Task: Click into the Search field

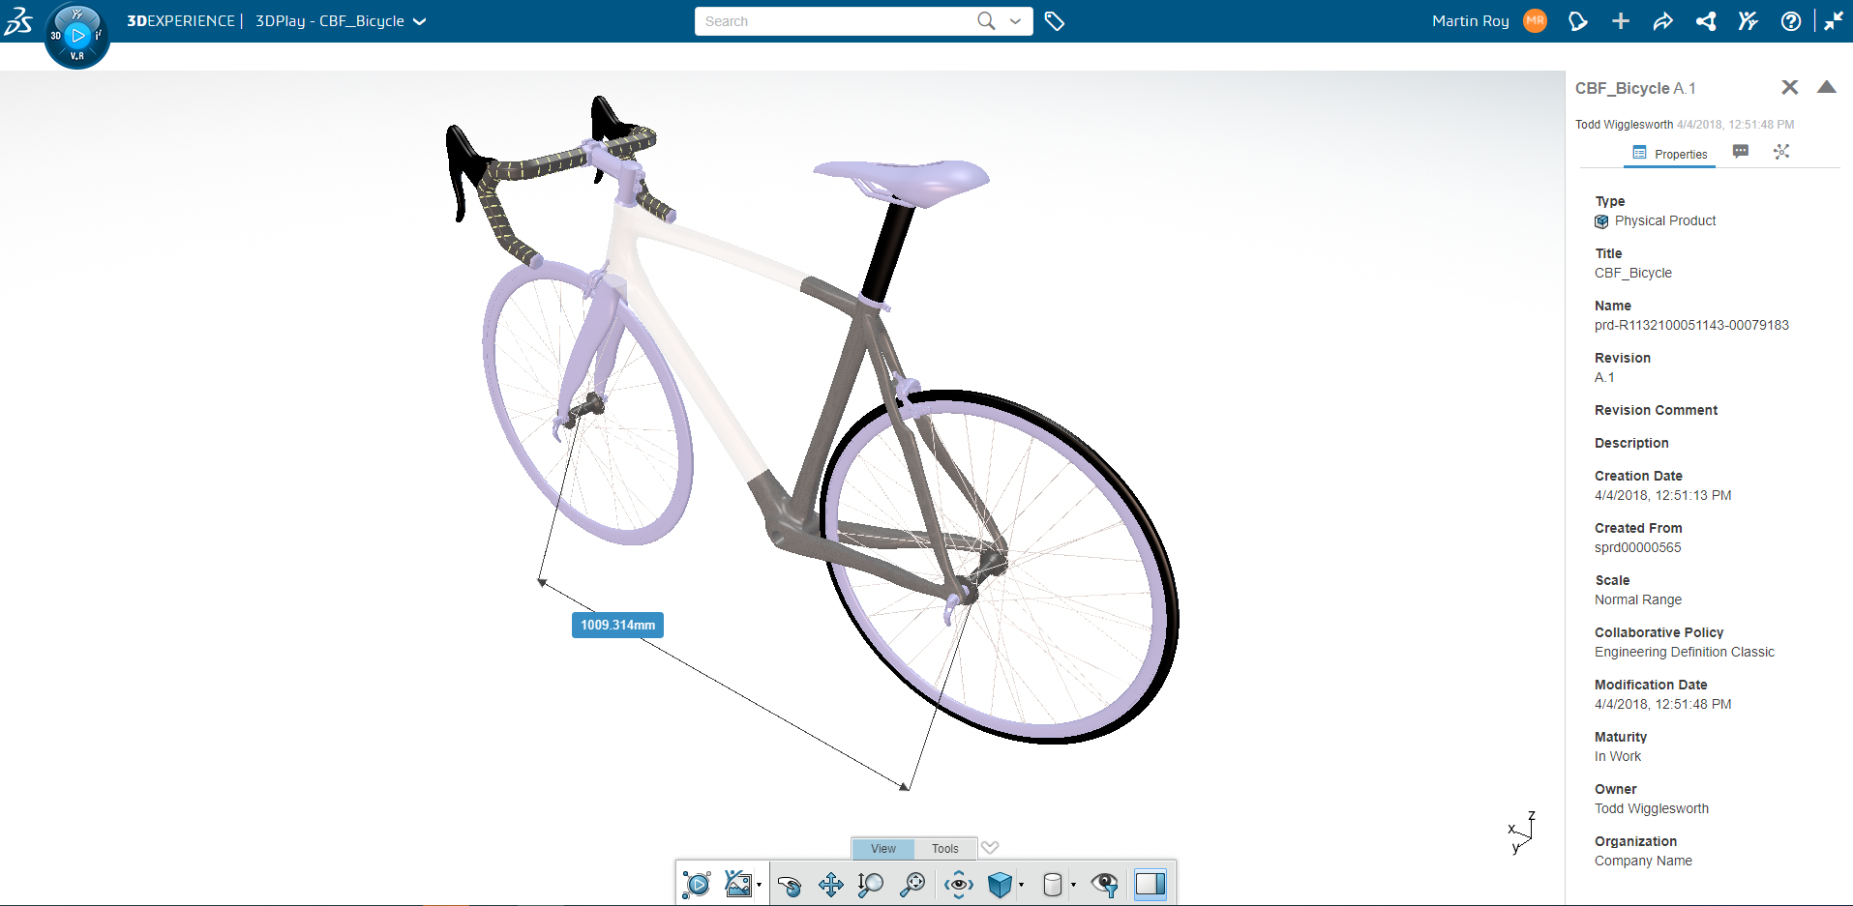Action: (x=832, y=21)
